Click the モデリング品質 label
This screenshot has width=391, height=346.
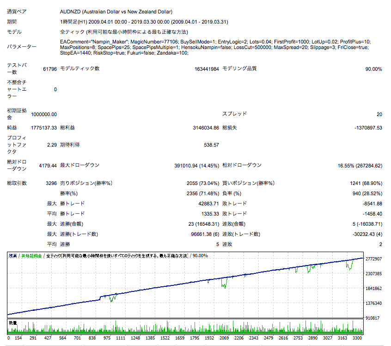(x=239, y=68)
